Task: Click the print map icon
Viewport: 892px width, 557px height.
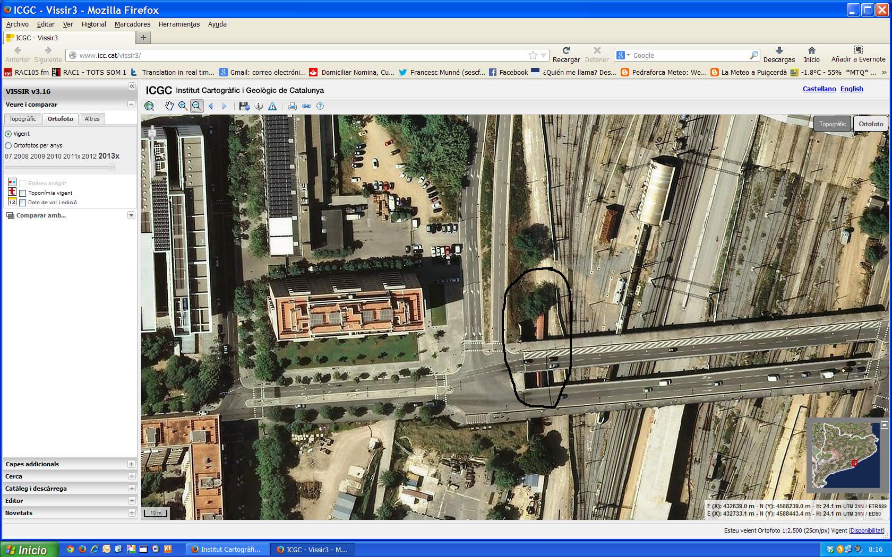Action: [x=292, y=106]
